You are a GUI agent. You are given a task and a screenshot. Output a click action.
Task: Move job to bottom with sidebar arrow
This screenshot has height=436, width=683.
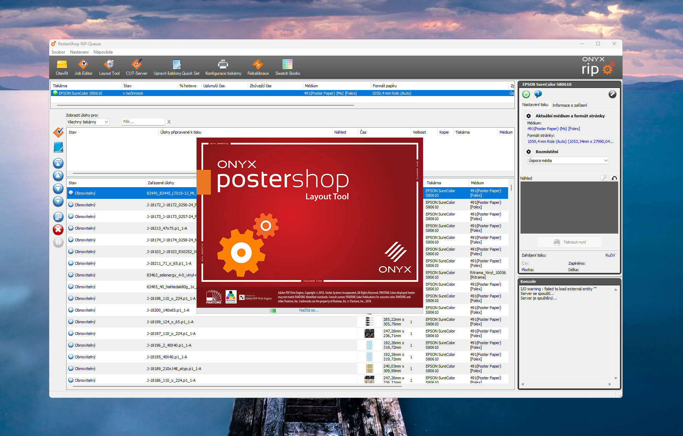58,201
